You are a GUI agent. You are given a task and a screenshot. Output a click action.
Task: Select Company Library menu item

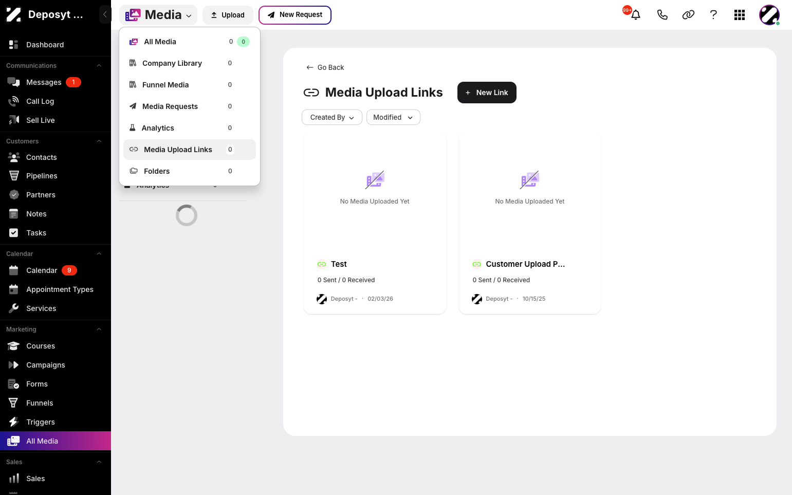pyautogui.click(x=190, y=63)
